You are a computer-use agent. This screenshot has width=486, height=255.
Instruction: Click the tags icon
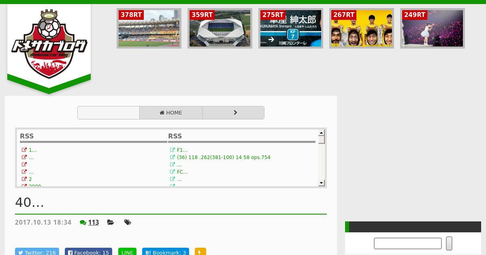[x=128, y=222]
